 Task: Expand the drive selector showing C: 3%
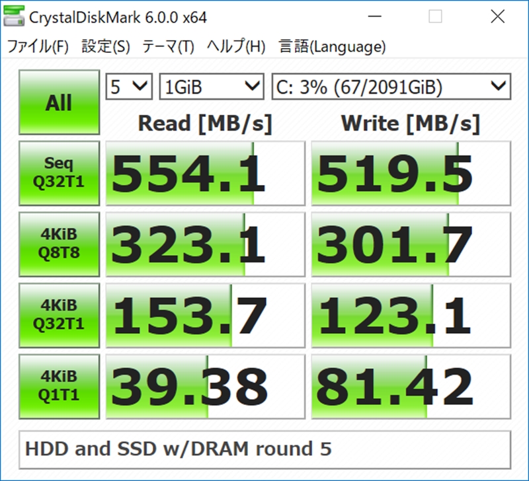pyautogui.click(x=391, y=87)
